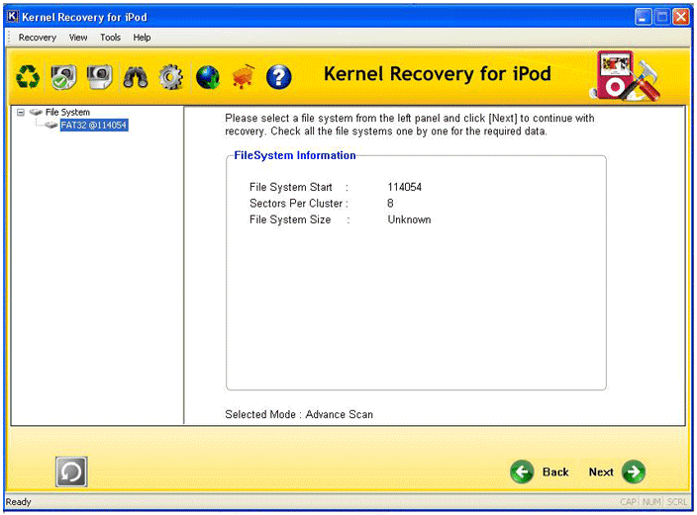This screenshot has height=515, width=697.
Task: Click the File System Start label
Action: pos(291,187)
